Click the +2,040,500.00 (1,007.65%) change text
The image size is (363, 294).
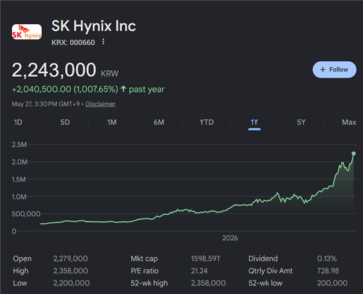point(65,89)
